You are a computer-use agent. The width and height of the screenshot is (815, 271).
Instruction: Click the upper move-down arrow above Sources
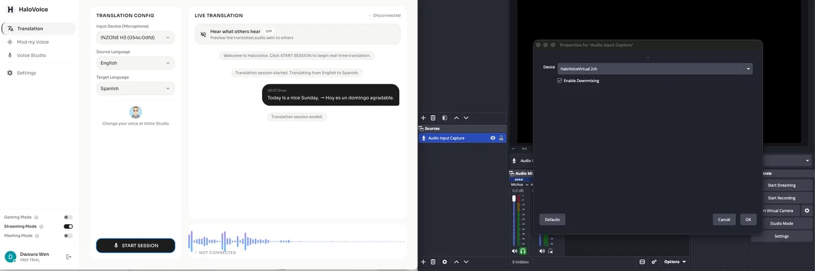pyautogui.click(x=466, y=117)
